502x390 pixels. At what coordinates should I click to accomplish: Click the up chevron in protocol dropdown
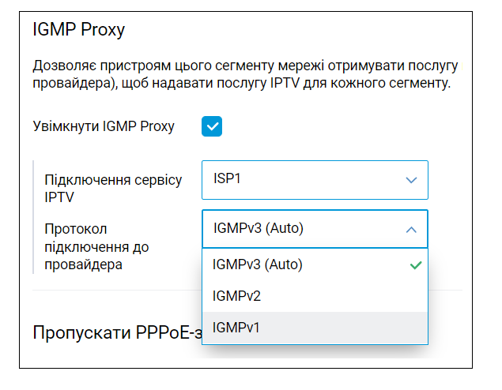click(x=411, y=230)
